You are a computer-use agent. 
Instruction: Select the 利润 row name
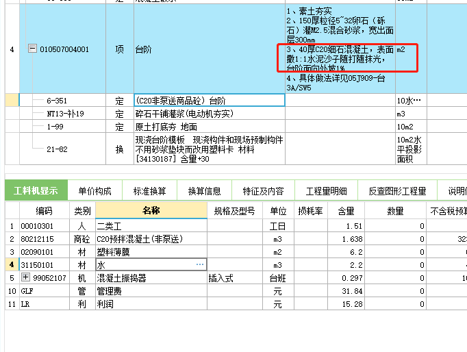(x=151, y=304)
